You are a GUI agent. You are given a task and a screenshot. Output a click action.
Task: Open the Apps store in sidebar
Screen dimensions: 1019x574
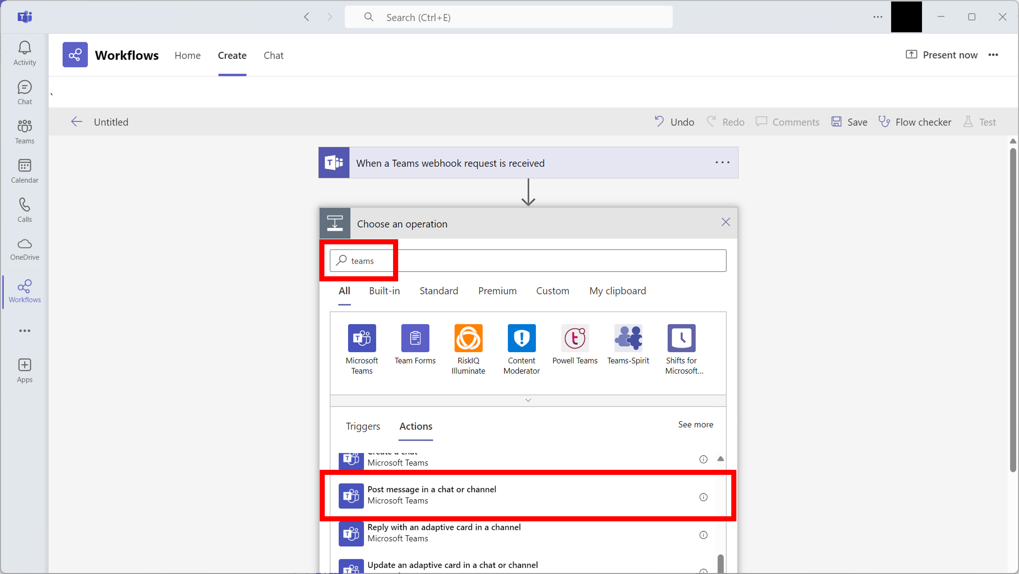[x=25, y=370]
